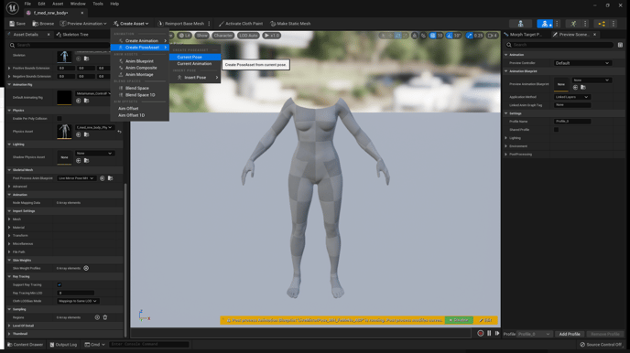Select Current Pose under Create PoseAsset
630x353 pixels.
pos(195,57)
